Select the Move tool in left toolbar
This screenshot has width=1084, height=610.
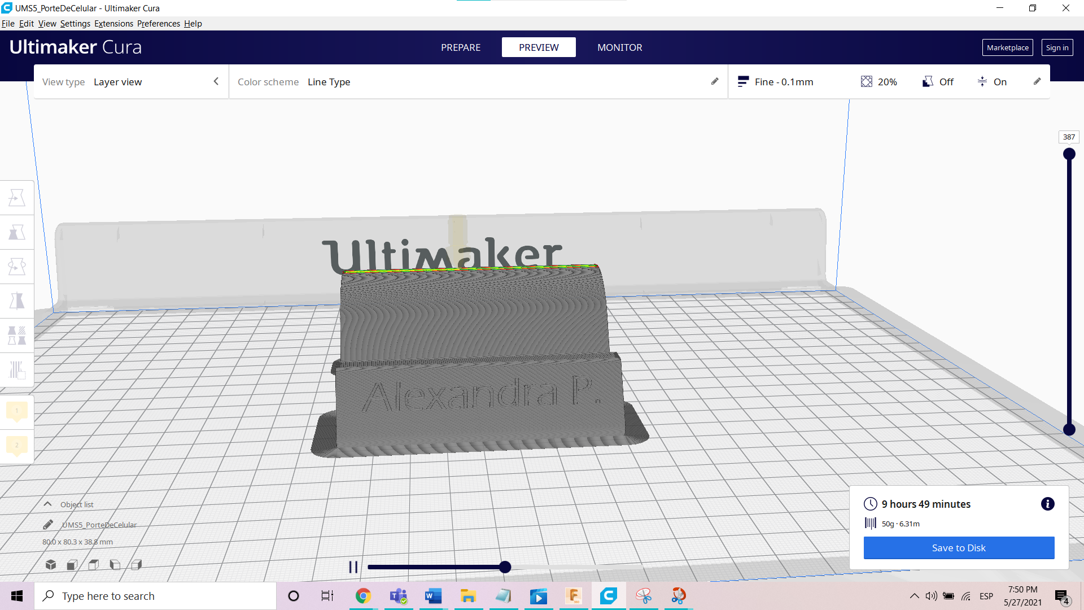tap(17, 198)
